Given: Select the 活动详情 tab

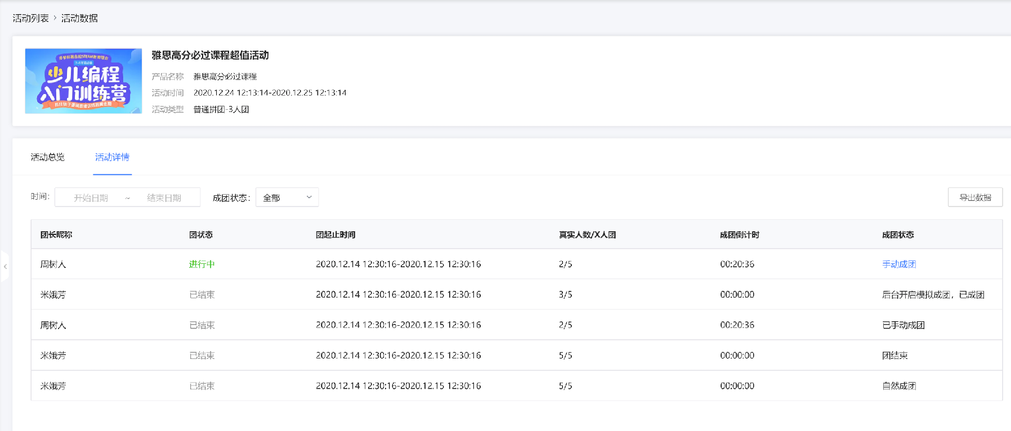Looking at the screenshot, I should tap(112, 157).
